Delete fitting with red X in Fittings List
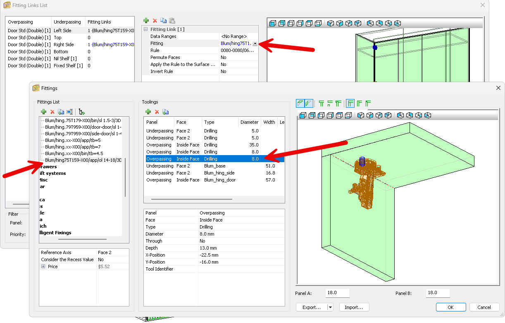 [x=52, y=112]
